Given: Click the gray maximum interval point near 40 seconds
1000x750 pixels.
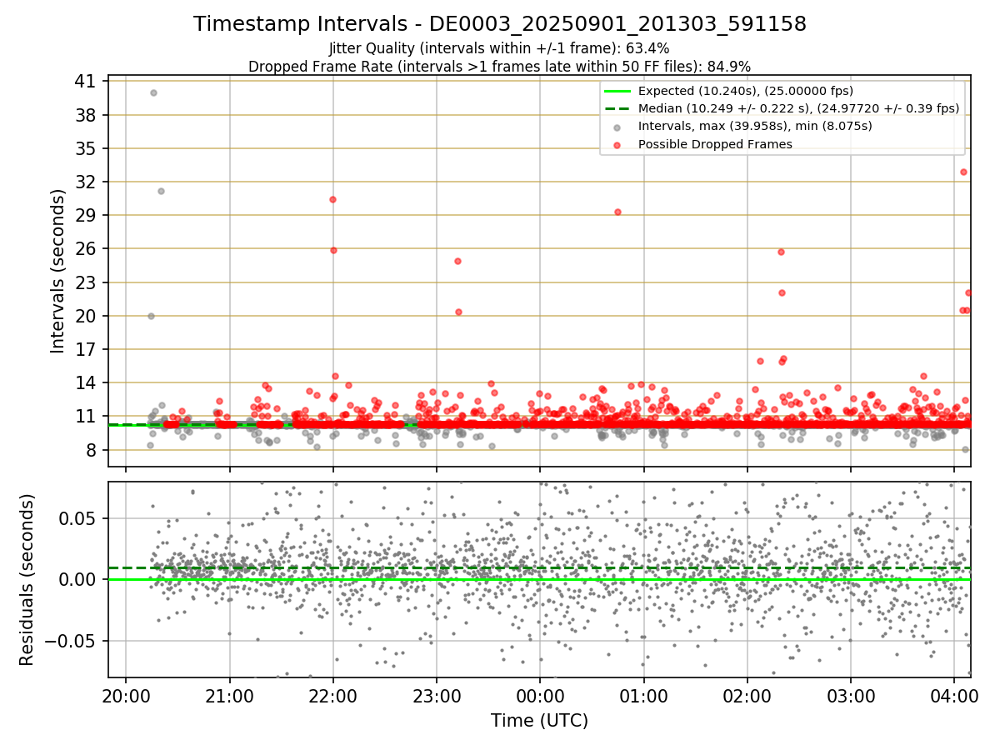Looking at the screenshot, I should coord(153,92).
